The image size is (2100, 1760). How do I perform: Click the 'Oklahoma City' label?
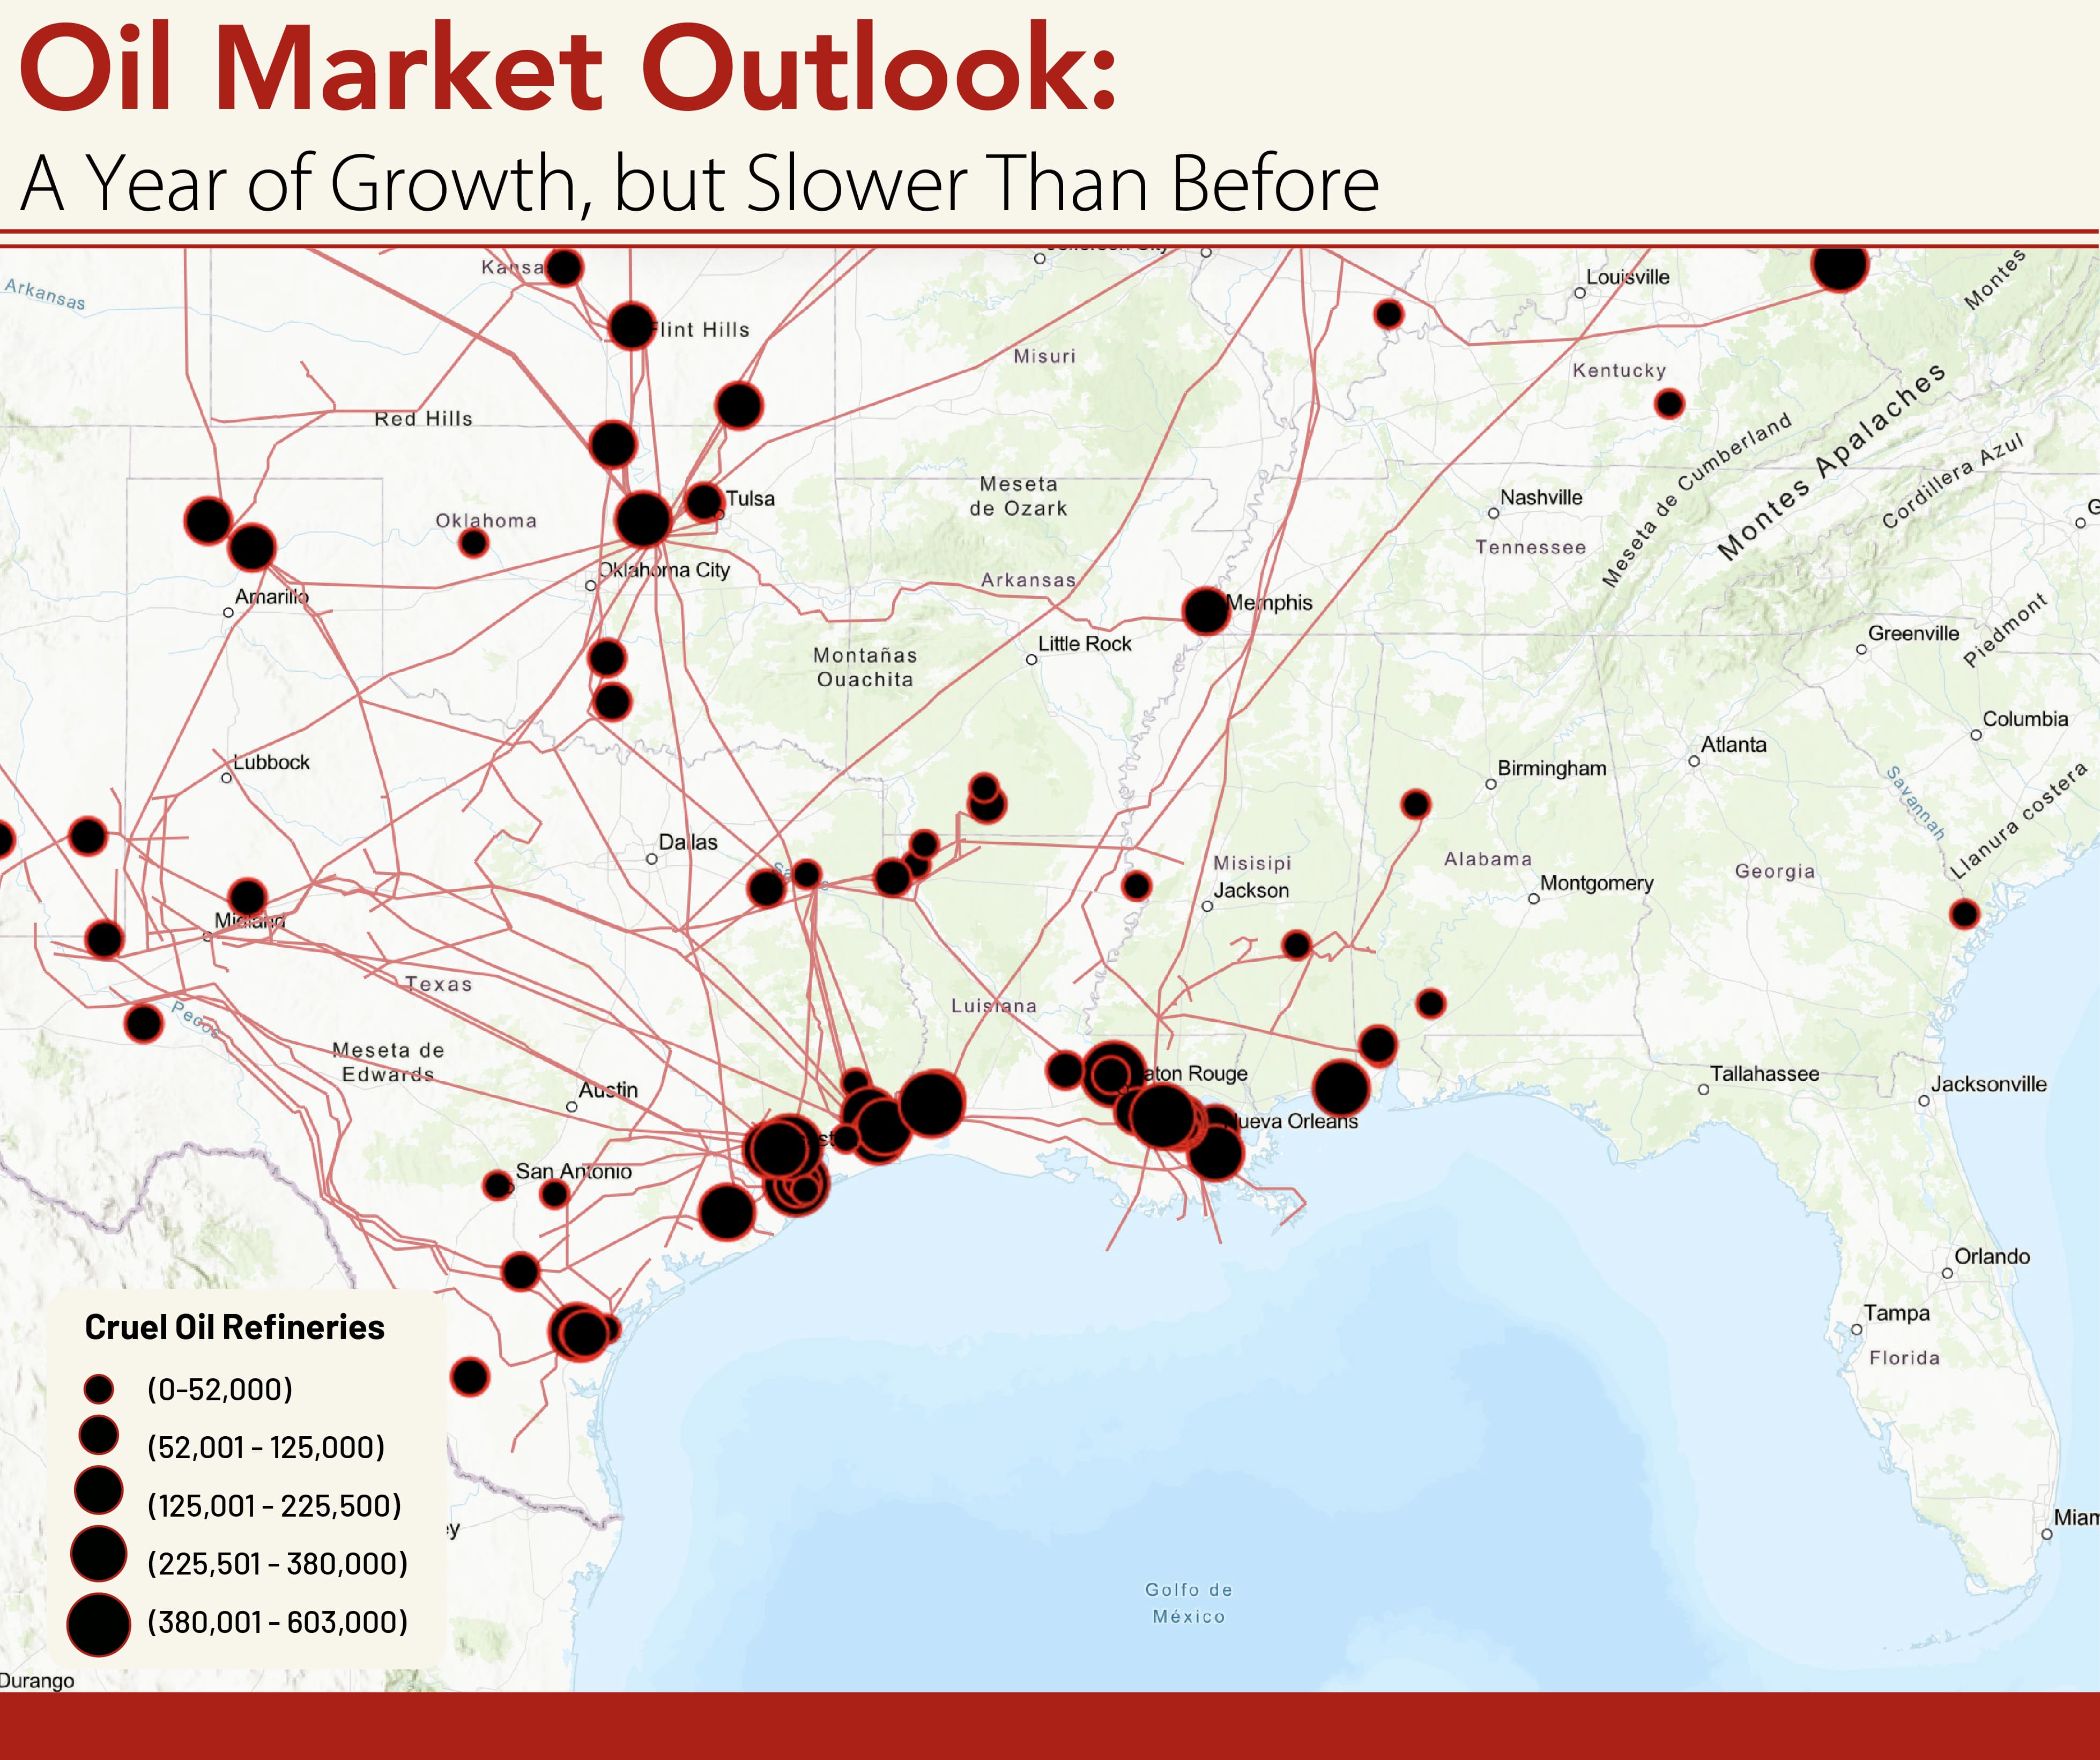point(664,570)
